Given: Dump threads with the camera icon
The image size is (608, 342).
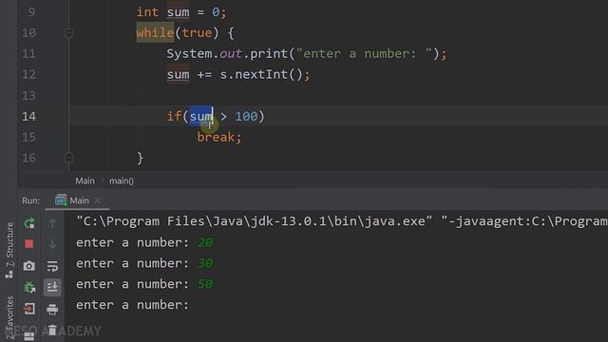Looking at the screenshot, I should pos(29,266).
